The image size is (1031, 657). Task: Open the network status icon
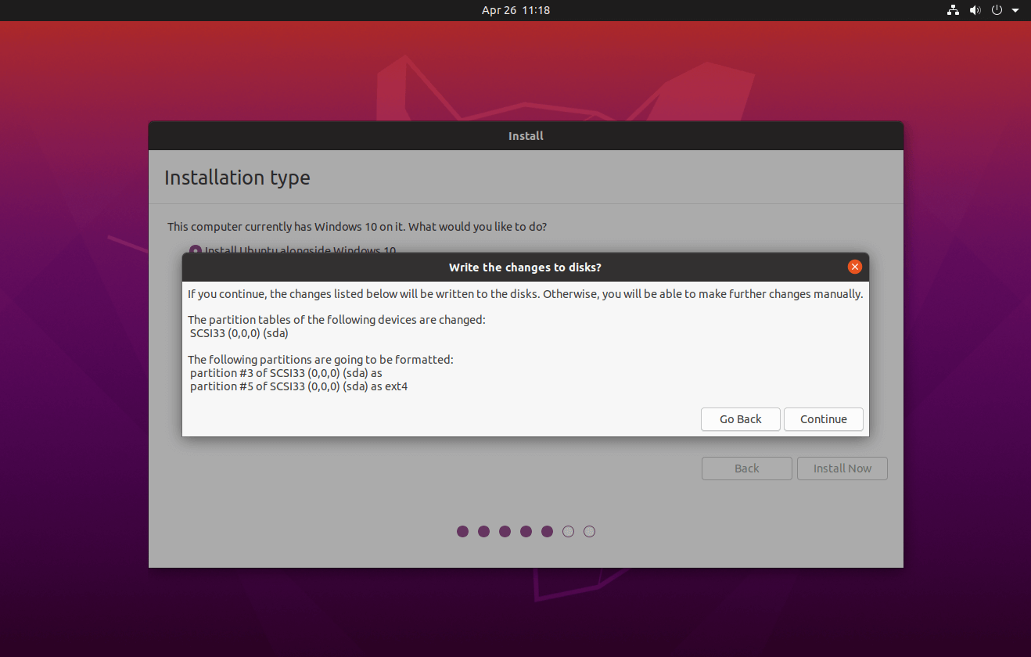(x=953, y=10)
